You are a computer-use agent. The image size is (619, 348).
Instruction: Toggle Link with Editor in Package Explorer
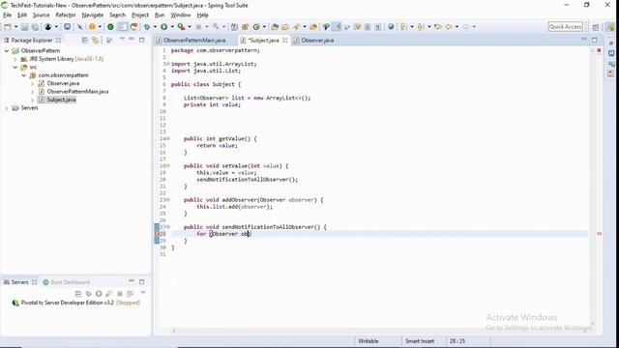tap(95, 40)
